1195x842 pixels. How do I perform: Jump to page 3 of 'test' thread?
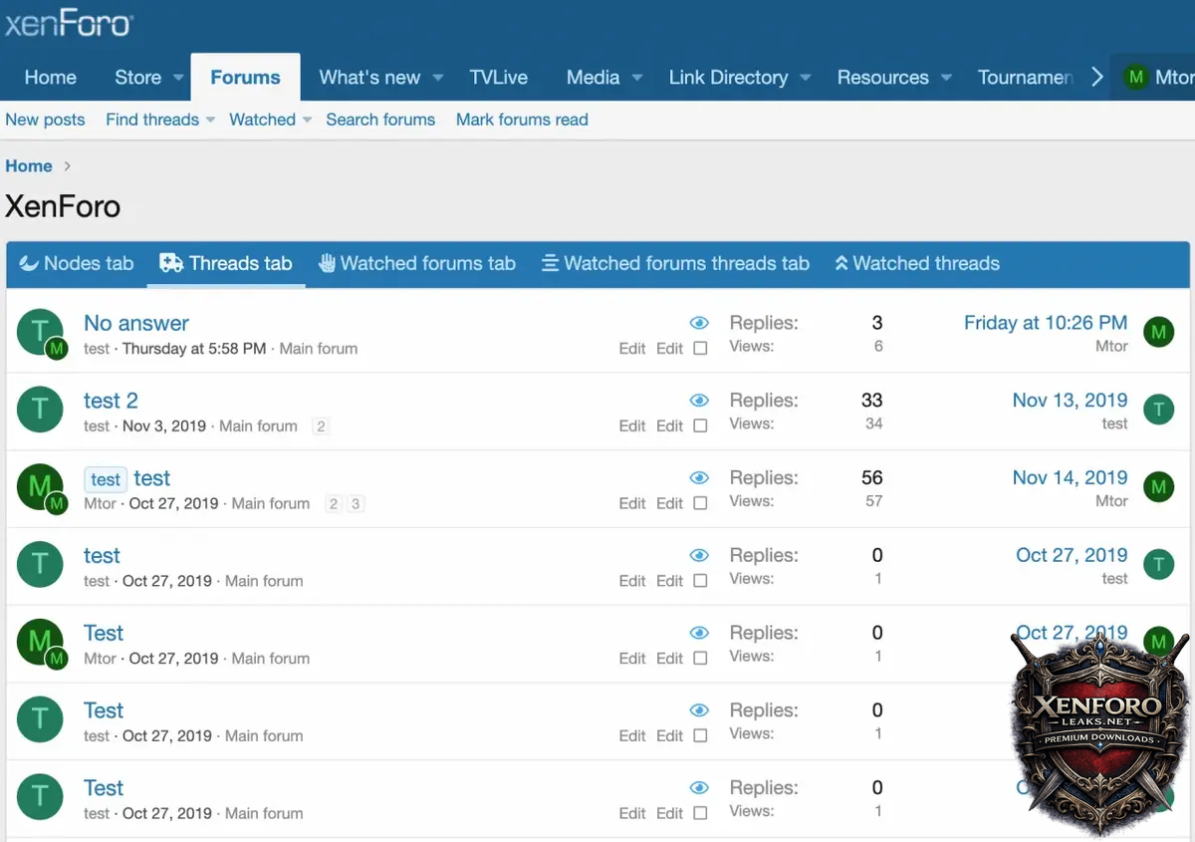356,504
